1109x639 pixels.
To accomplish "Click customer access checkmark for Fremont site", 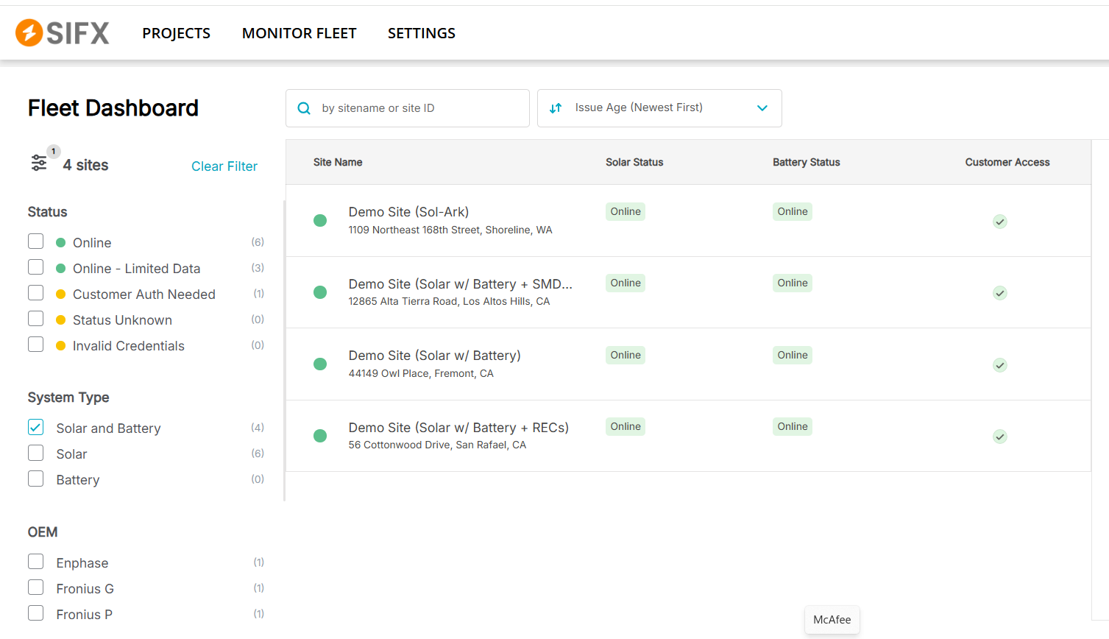I will coord(999,365).
